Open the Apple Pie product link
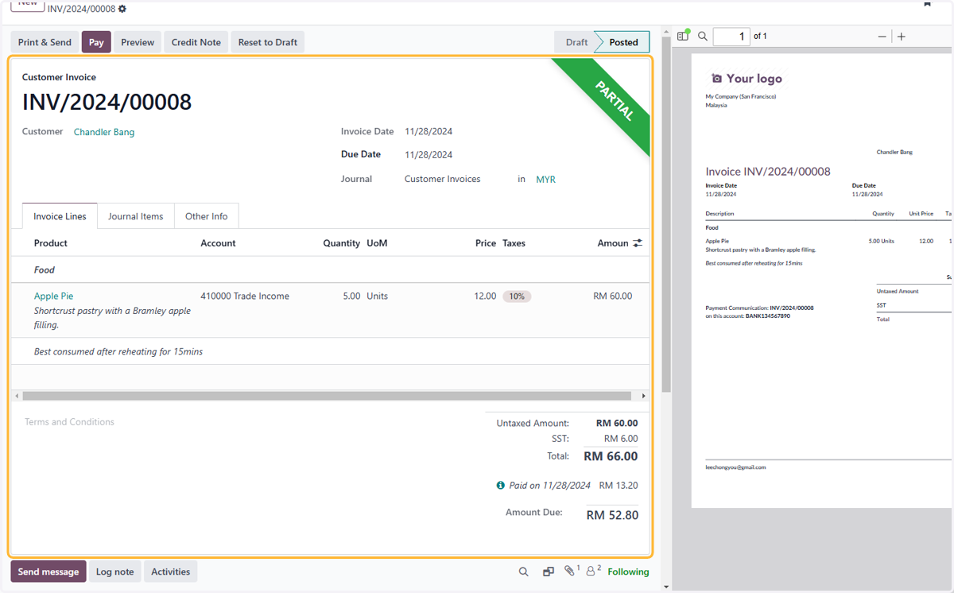Viewport: 954px width, 593px height. coord(53,296)
